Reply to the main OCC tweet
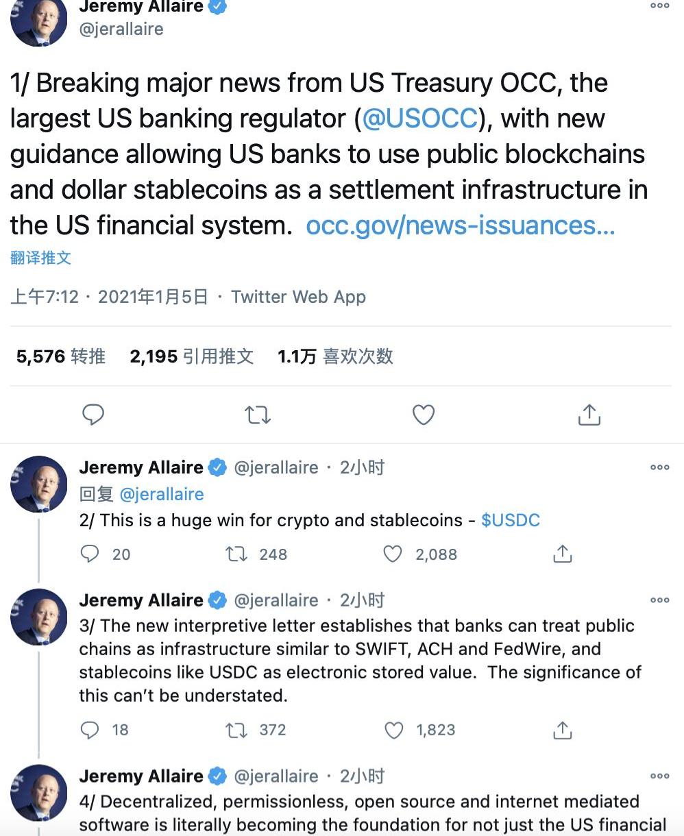Viewport: 684px width, 836px height. 93,415
